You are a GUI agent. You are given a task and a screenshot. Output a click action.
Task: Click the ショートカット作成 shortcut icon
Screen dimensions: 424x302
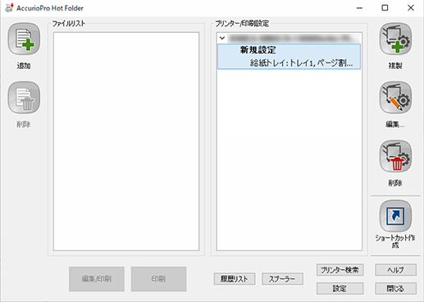coord(395,216)
